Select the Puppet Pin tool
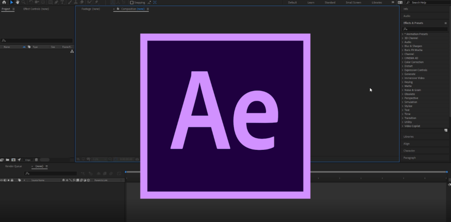Image resolution: width=451 pixels, height=222 pixels. pyautogui.click(x=96, y=2)
